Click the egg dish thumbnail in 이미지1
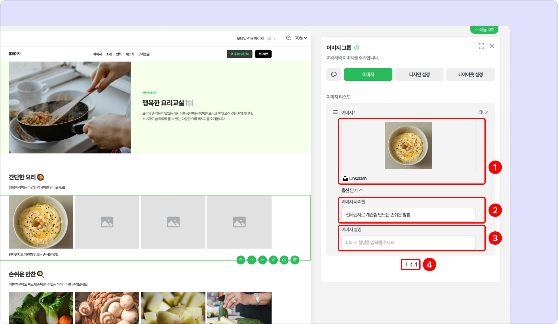 pyautogui.click(x=408, y=145)
